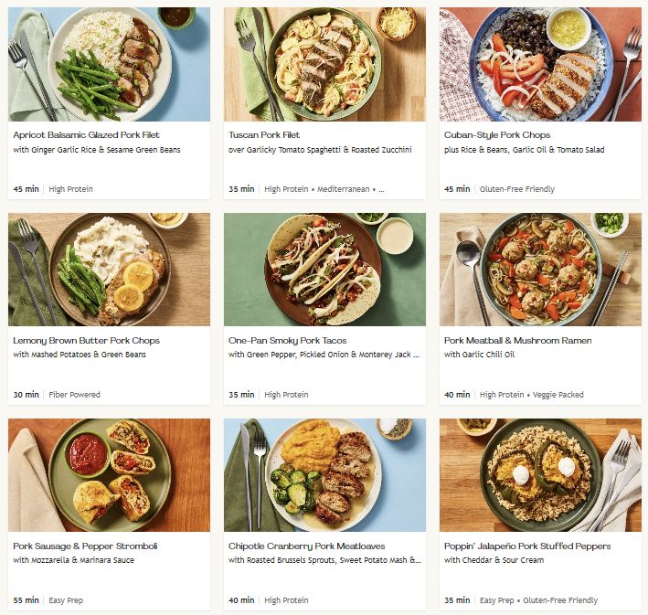The width and height of the screenshot is (648, 615).
Task: Open the Chipotle Cranberry Pork Meatloaves image
Action: (x=324, y=475)
